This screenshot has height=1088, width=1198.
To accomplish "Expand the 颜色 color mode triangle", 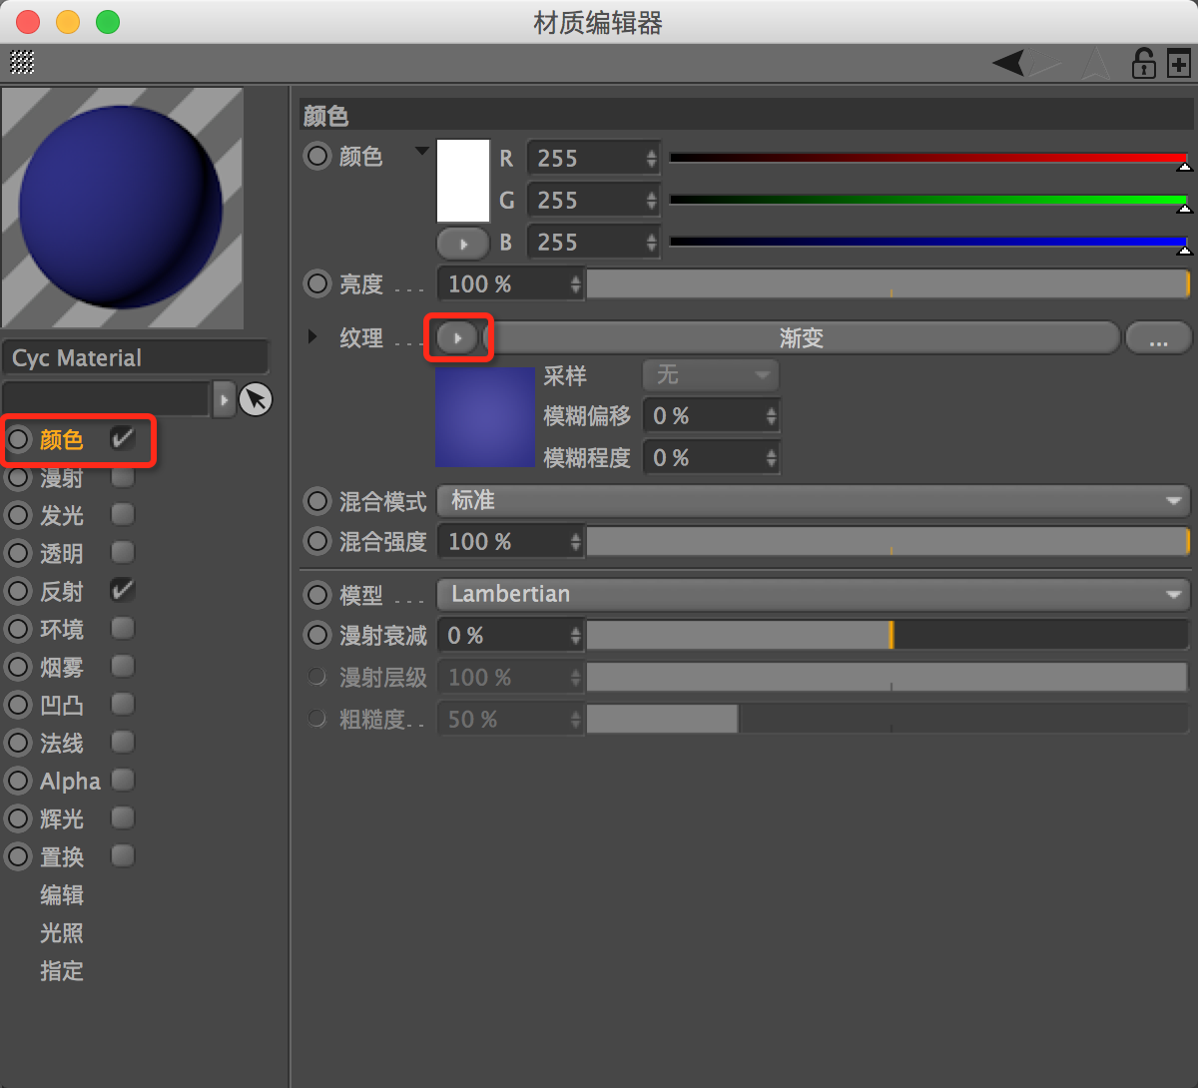I will pyautogui.click(x=421, y=152).
